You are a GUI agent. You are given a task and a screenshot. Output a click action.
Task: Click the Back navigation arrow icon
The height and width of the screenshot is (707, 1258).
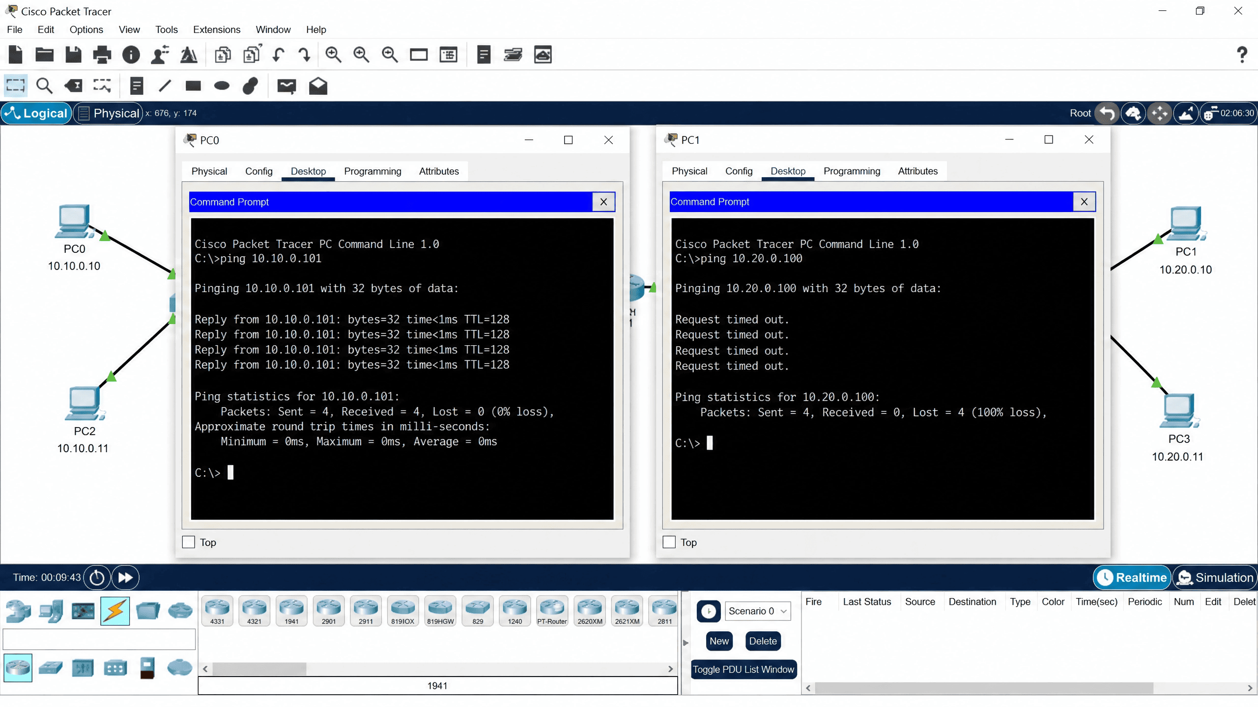[1107, 113]
